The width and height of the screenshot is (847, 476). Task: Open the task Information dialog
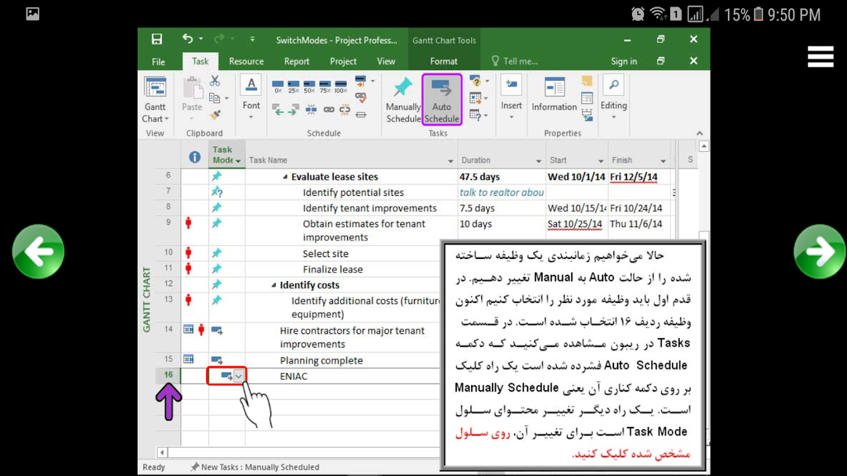[x=554, y=95]
